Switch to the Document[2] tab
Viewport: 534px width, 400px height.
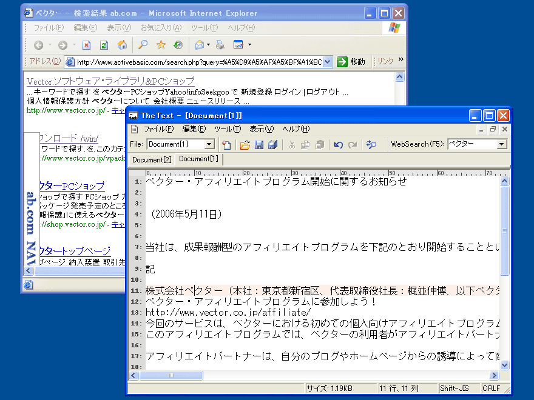[x=152, y=160]
